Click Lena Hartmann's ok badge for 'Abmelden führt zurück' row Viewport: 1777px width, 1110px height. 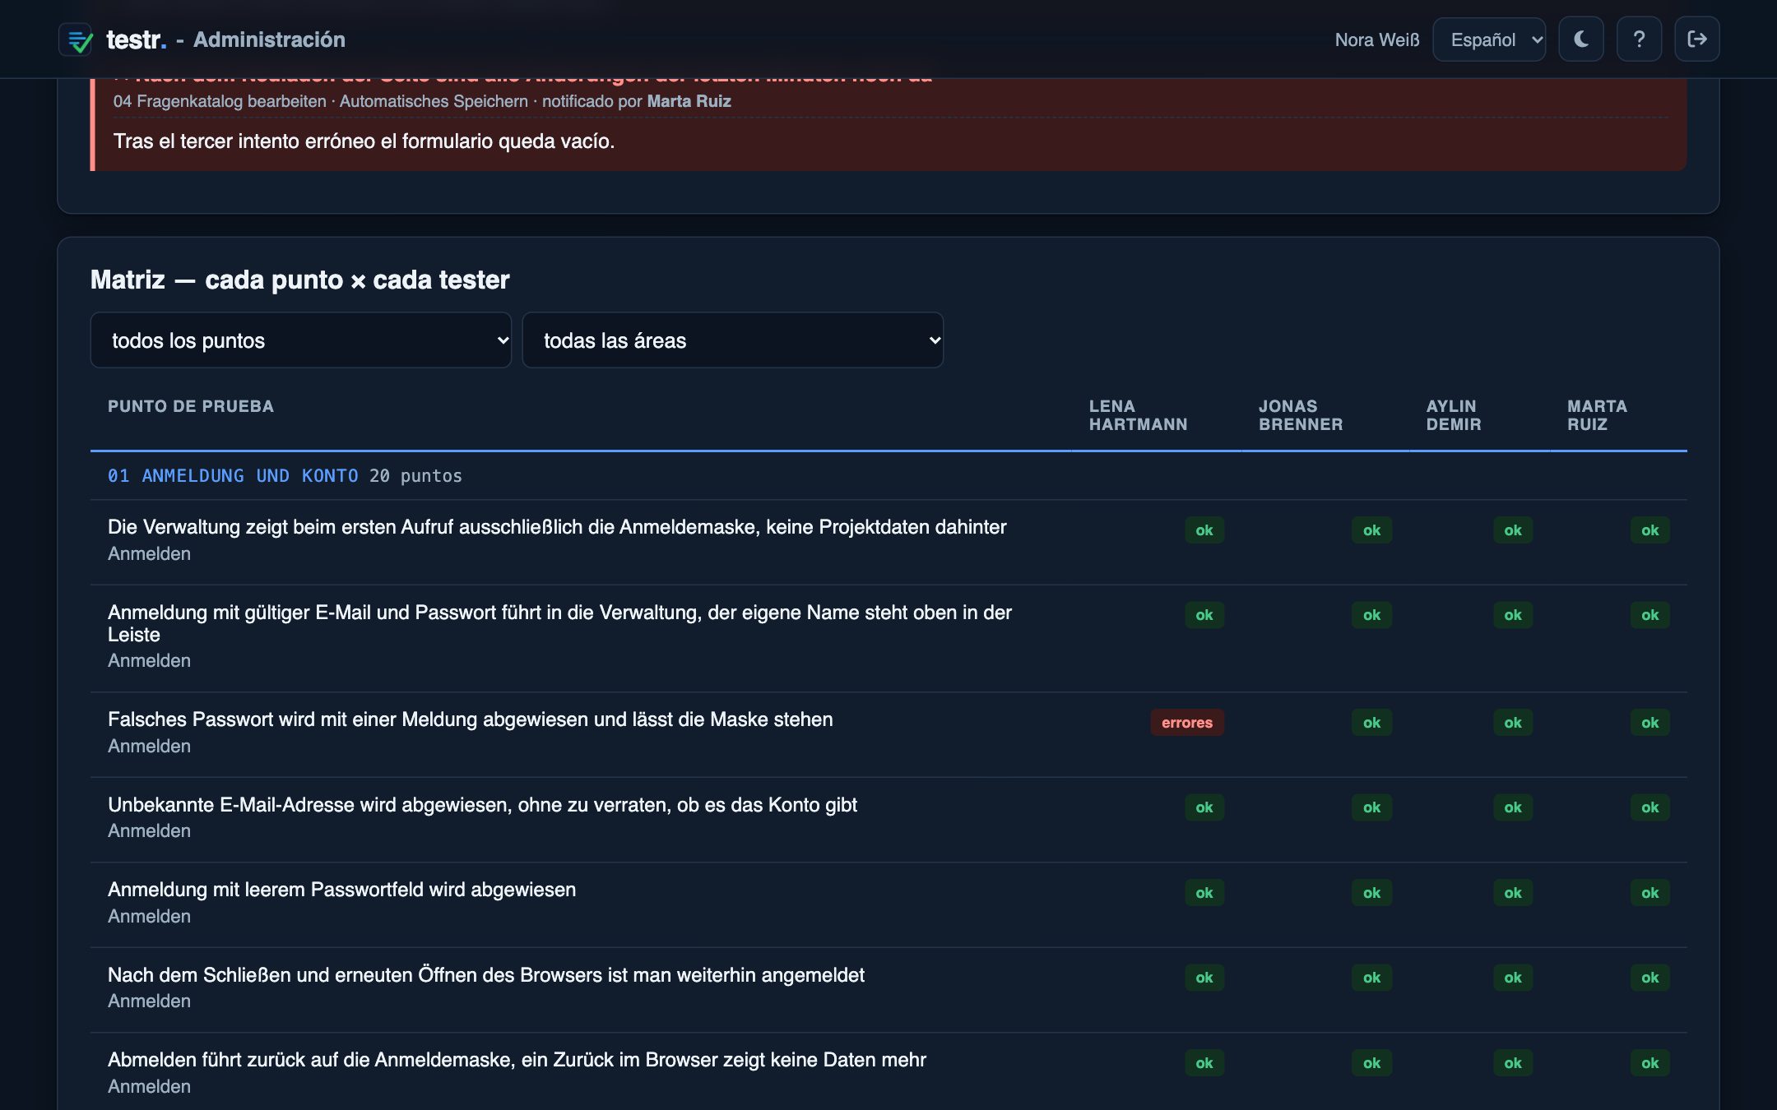(x=1204, y=1063)
